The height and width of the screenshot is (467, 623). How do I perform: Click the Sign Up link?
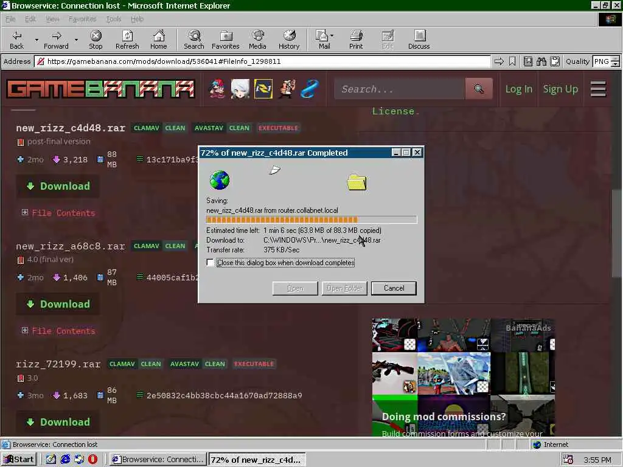click(560, 89)
